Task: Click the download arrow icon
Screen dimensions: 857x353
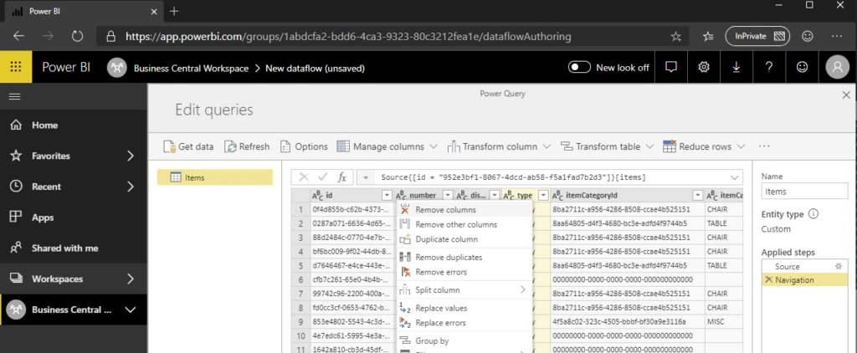Action: pos(736,67)
